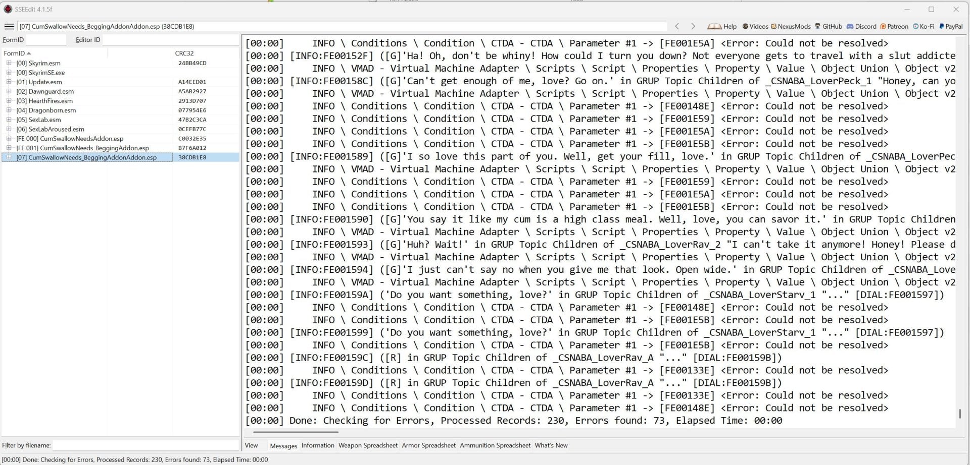Expand the [01] Update.esm node
This screenshot has width=970, height=465.
[9, 82]
